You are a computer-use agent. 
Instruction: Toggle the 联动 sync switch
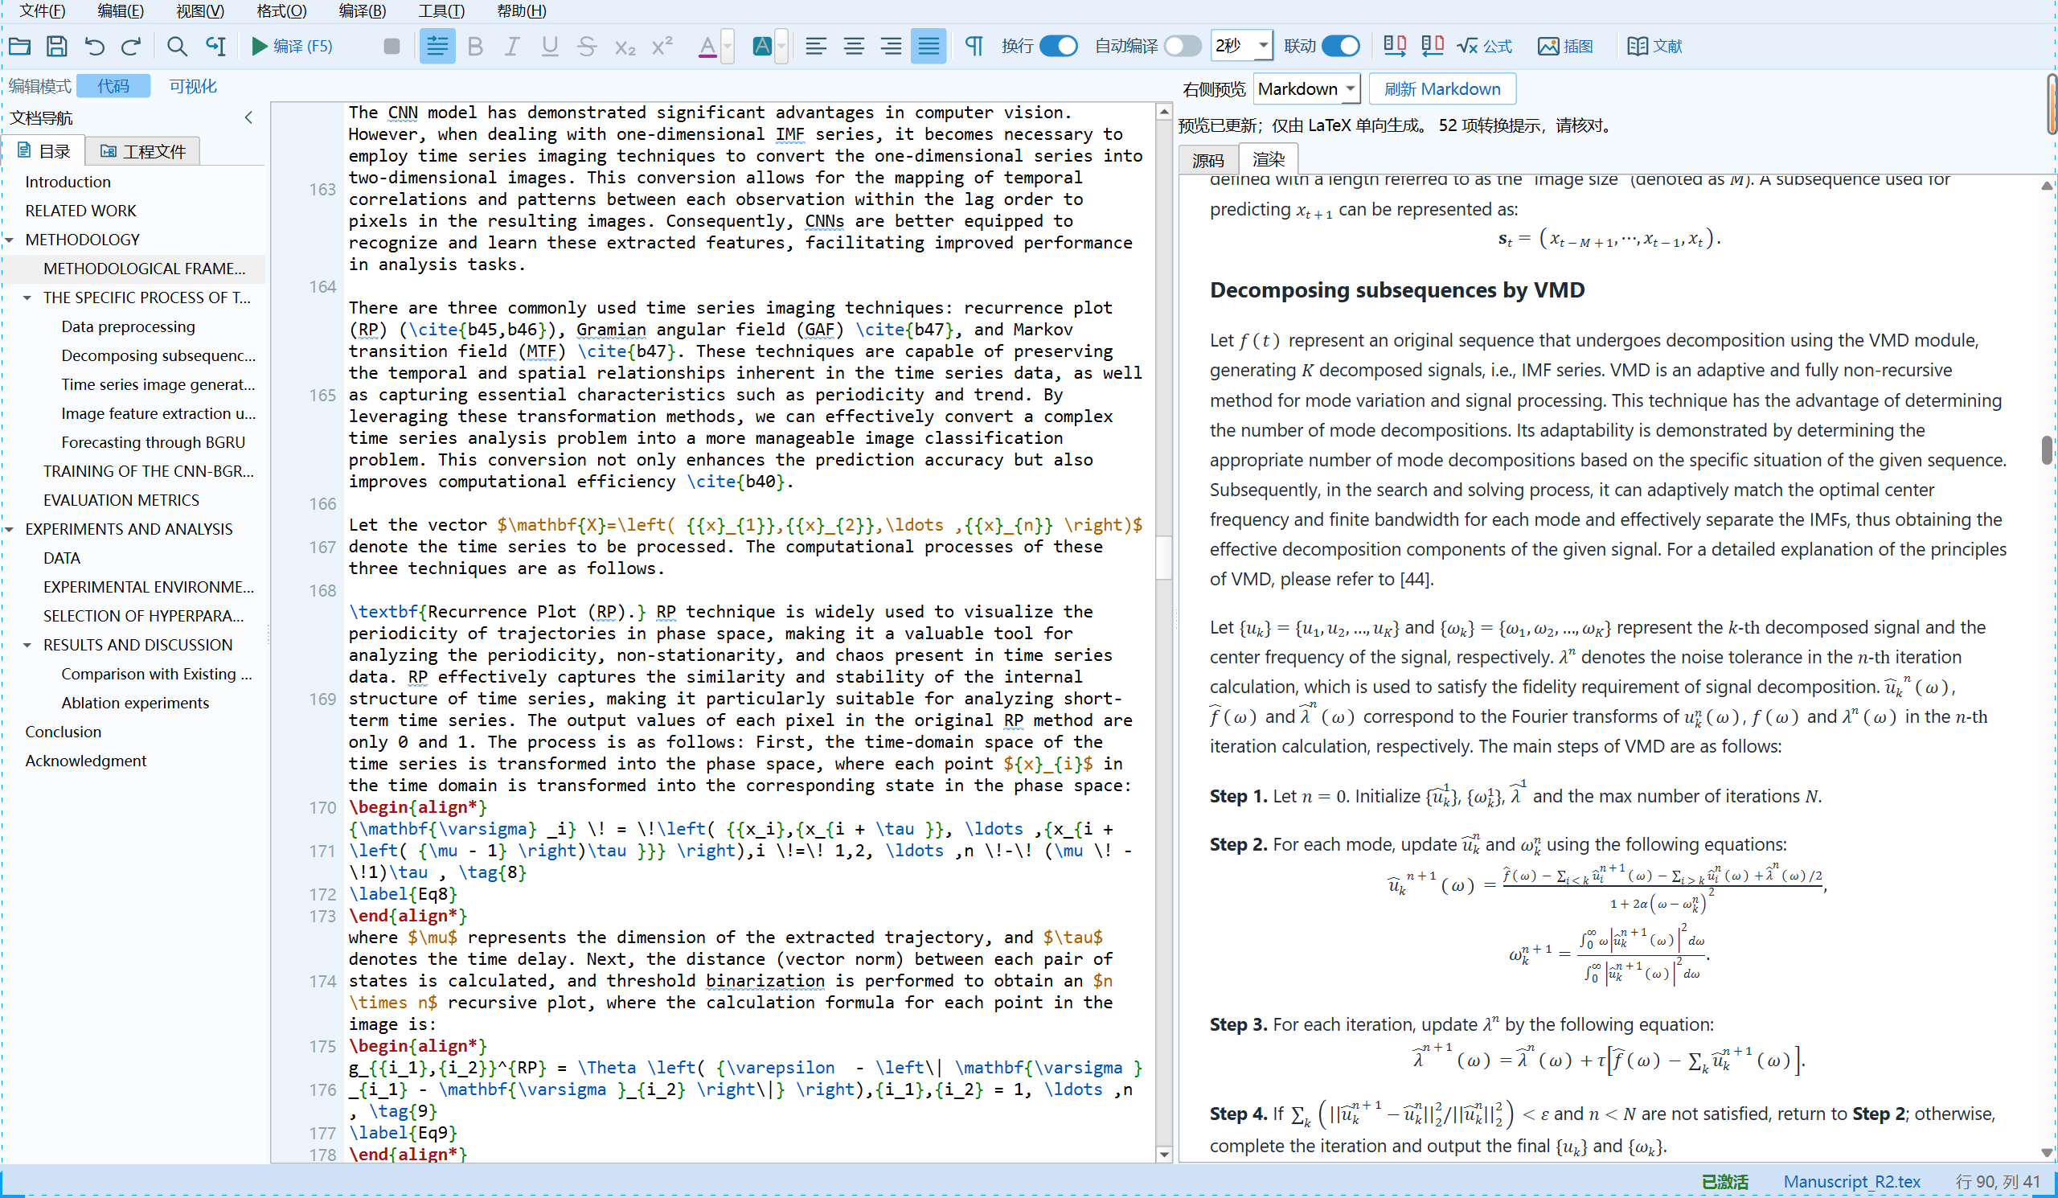1340,46
